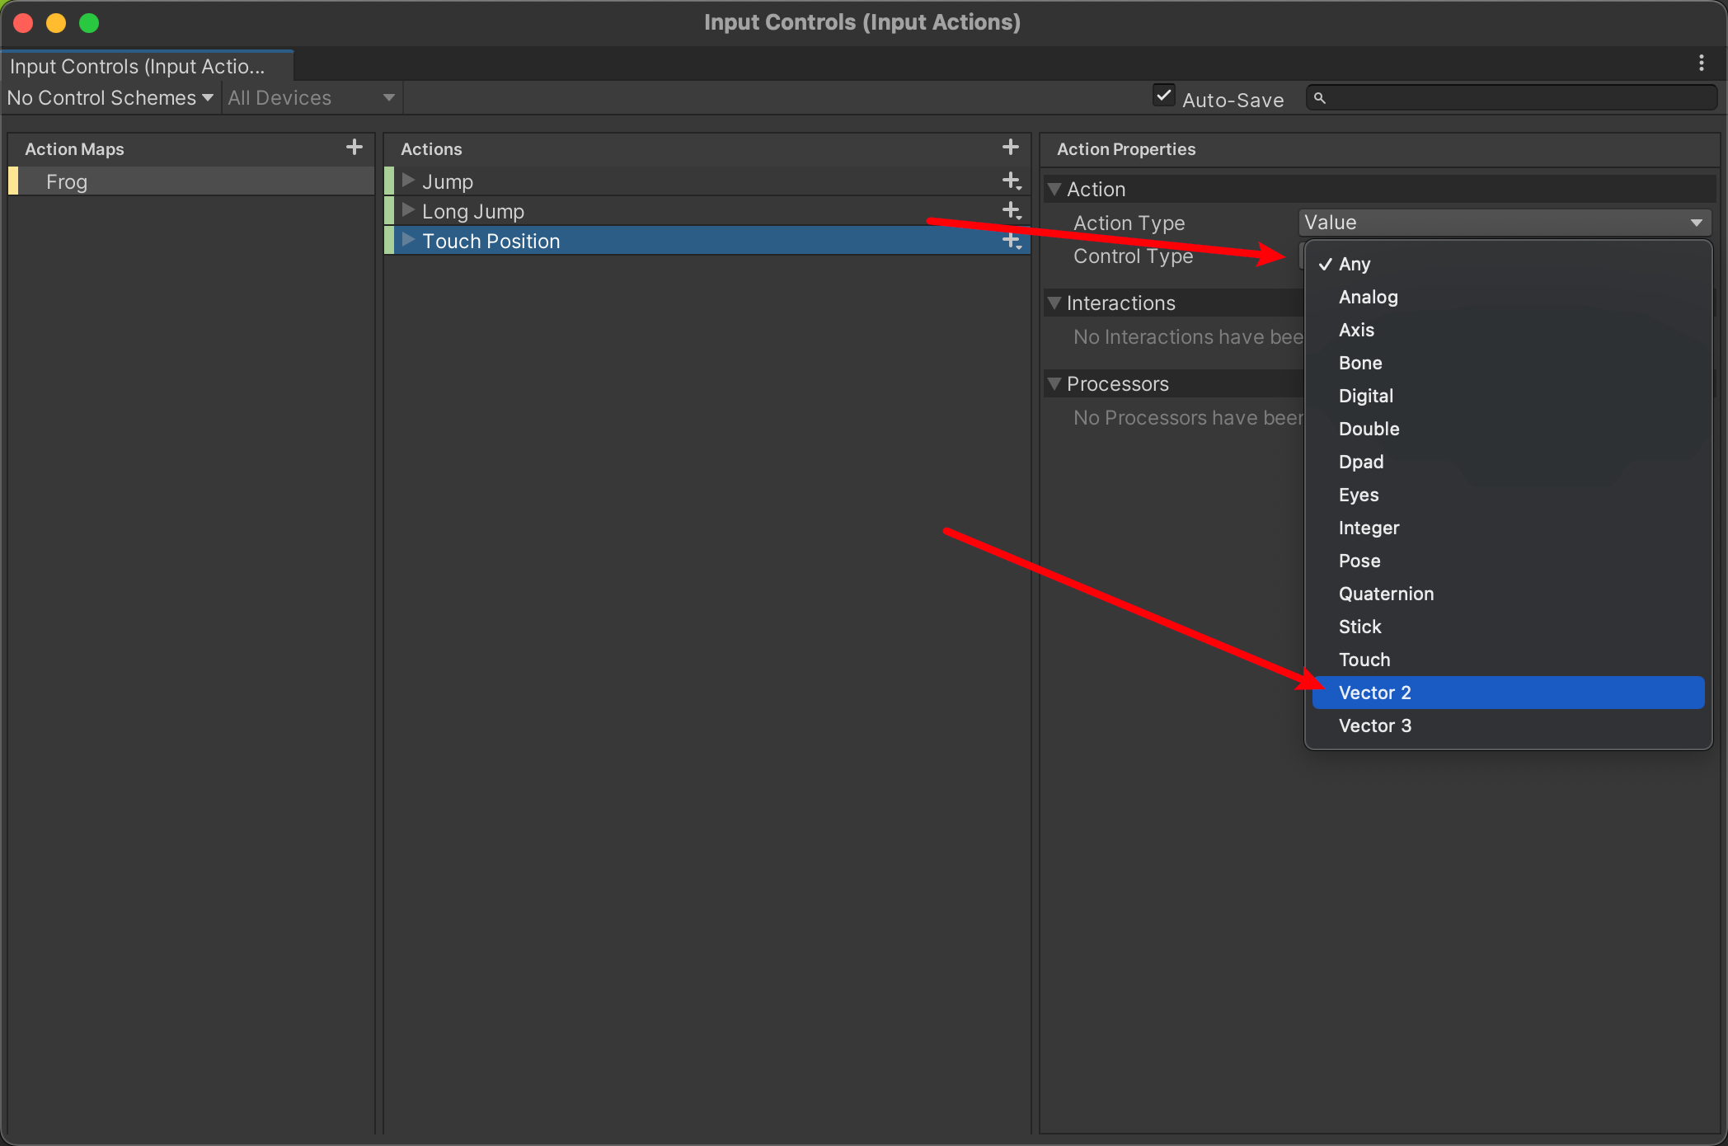Add binding to Long Jump action
Image resolution: width=1728 pixels, height=1146 pixels.
coord(1012,211)
